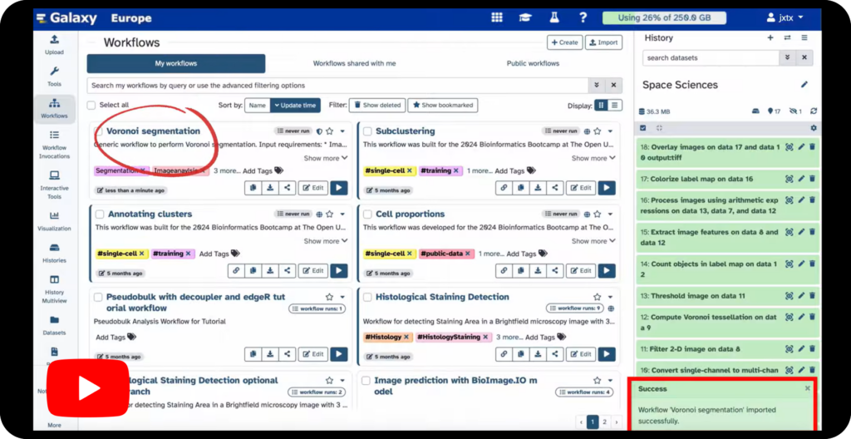
Task: Open Workflow Invocations in sidebar
Action: (54, 141)
